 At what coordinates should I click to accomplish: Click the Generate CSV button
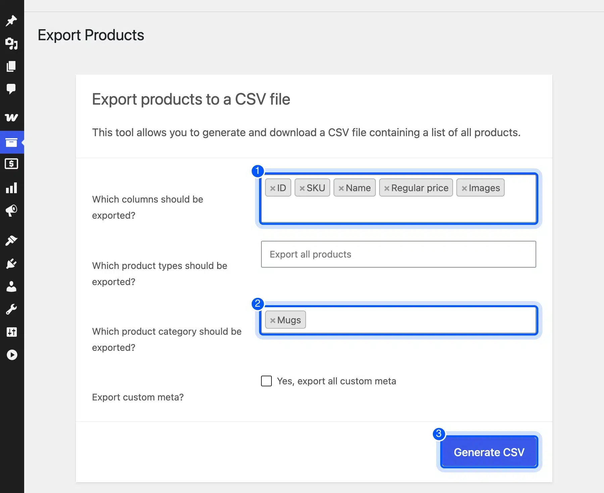point(489,452)
